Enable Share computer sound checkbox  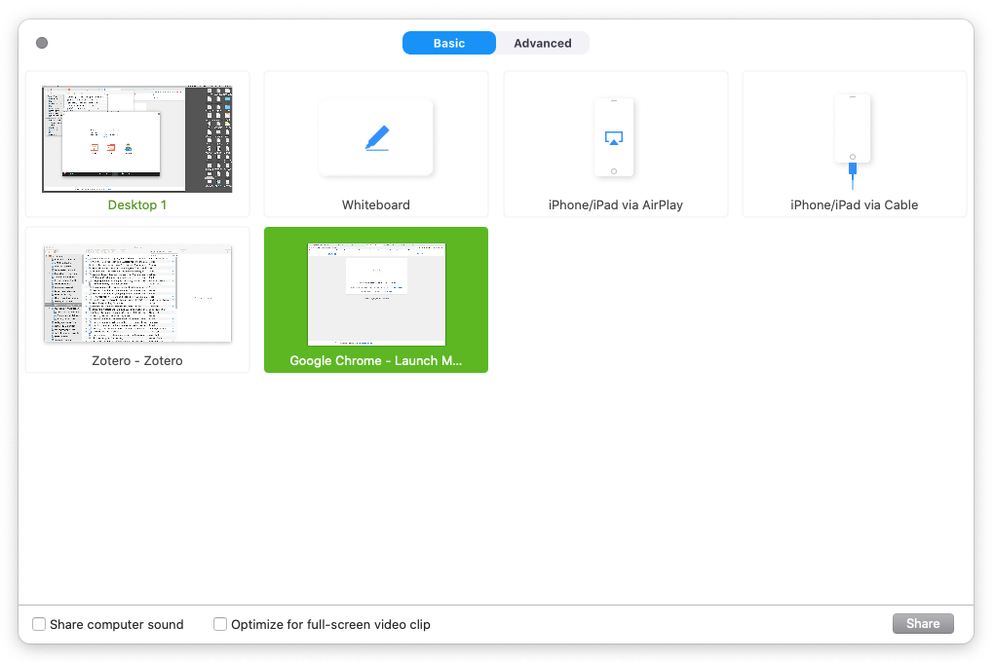point(39,624)
